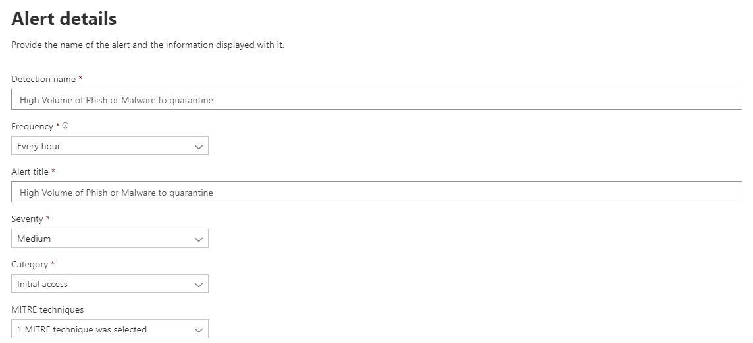Click the 'Provide the name of the alert' description
753x343 pixels.
[x=148, y=45]
